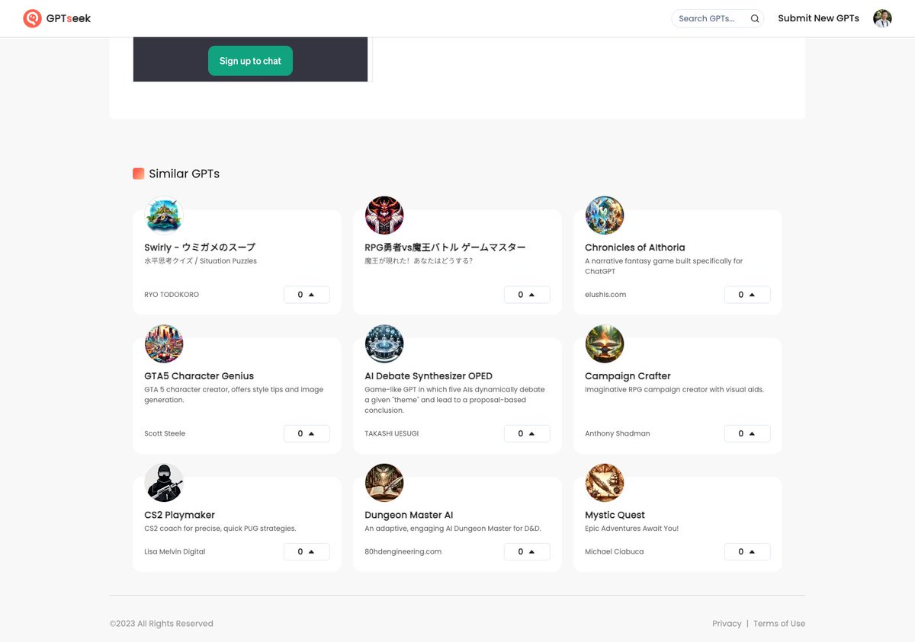Screen dimensions: 915x642
Task: Click author elushis.com
Action: (x=605, y=295)
